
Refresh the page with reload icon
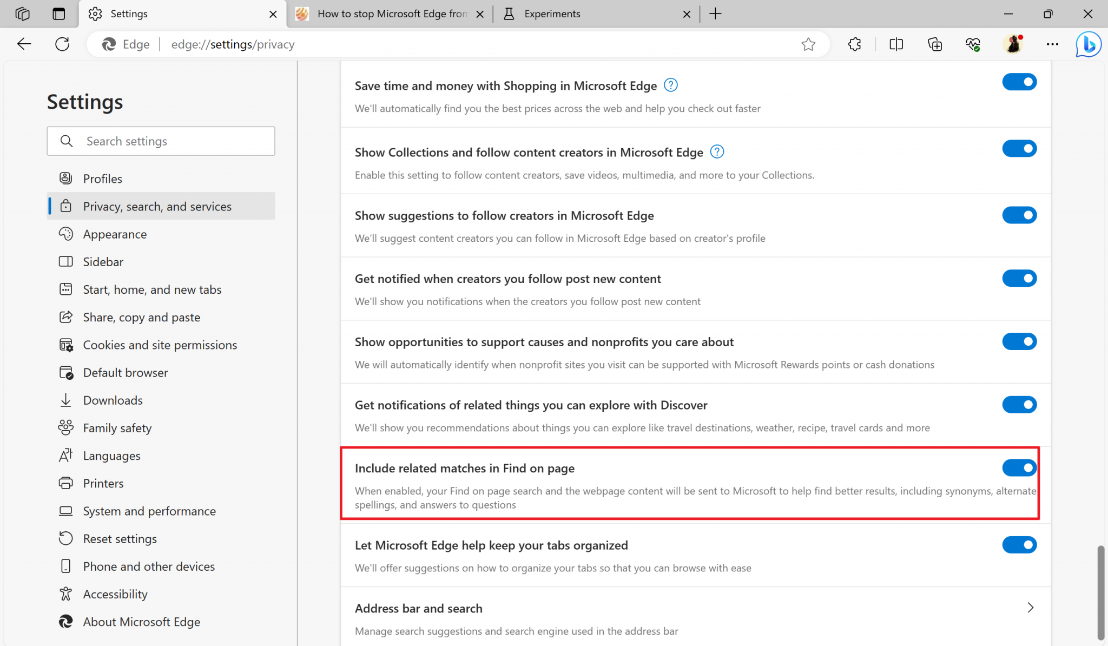point(62,44)
